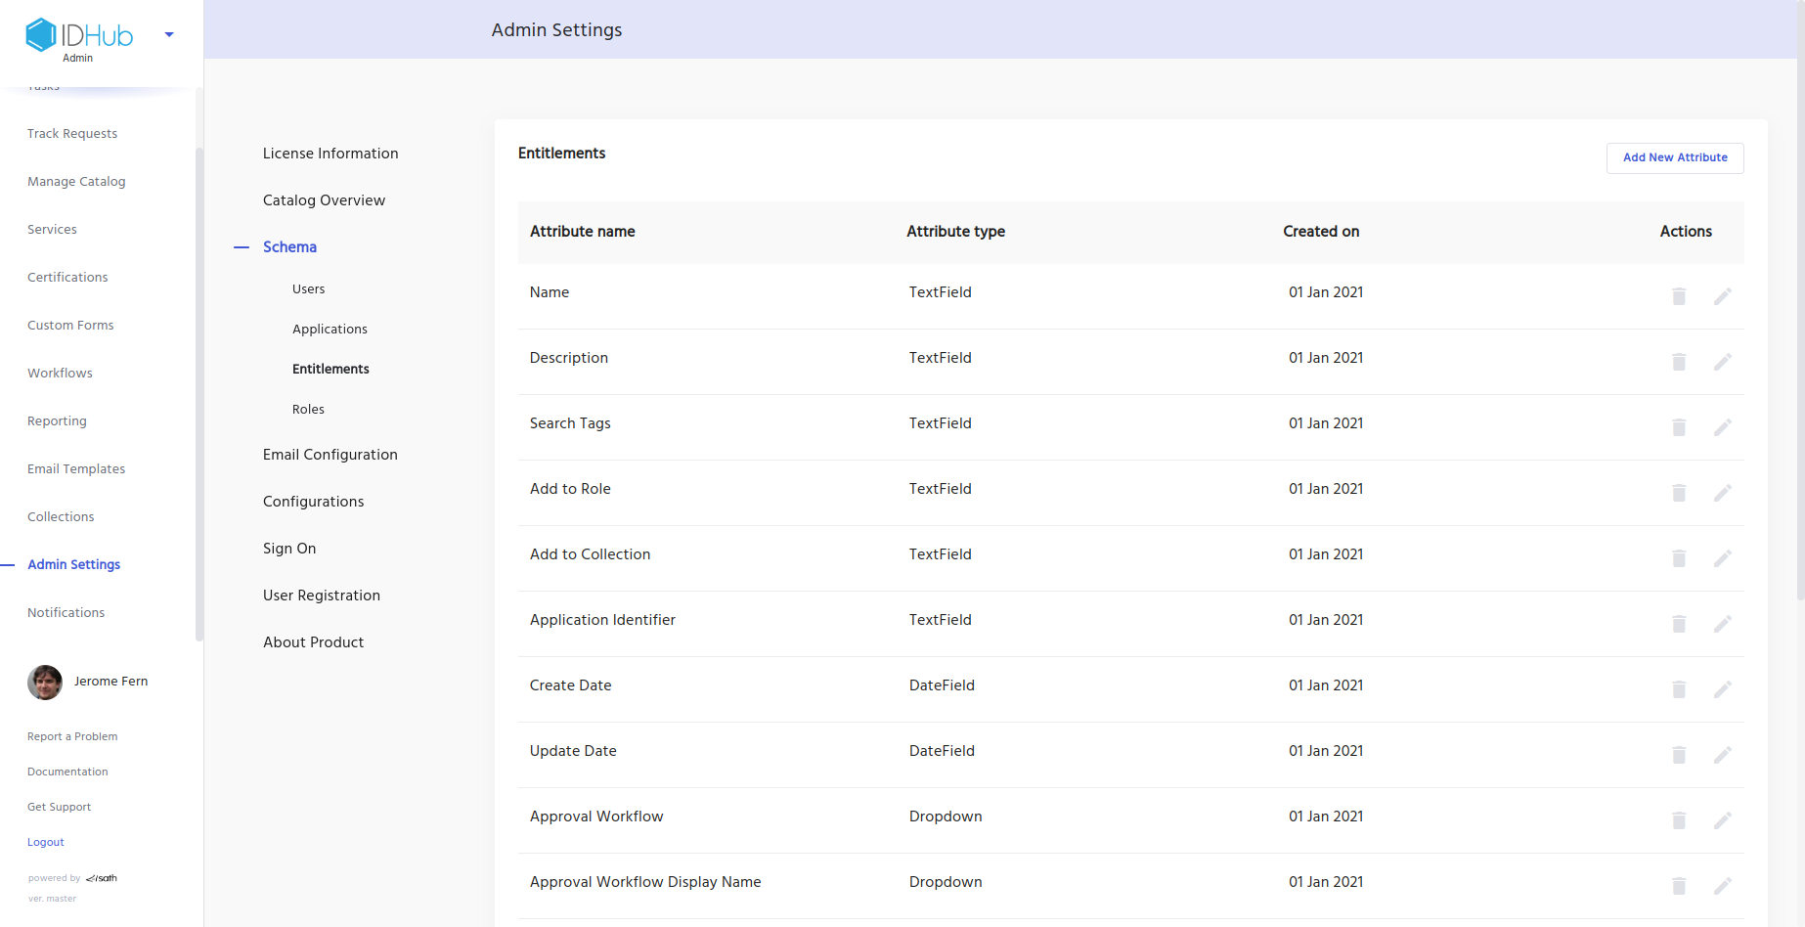Click the IDHub logo icon

pyautogui.click(x=41, y=35)
